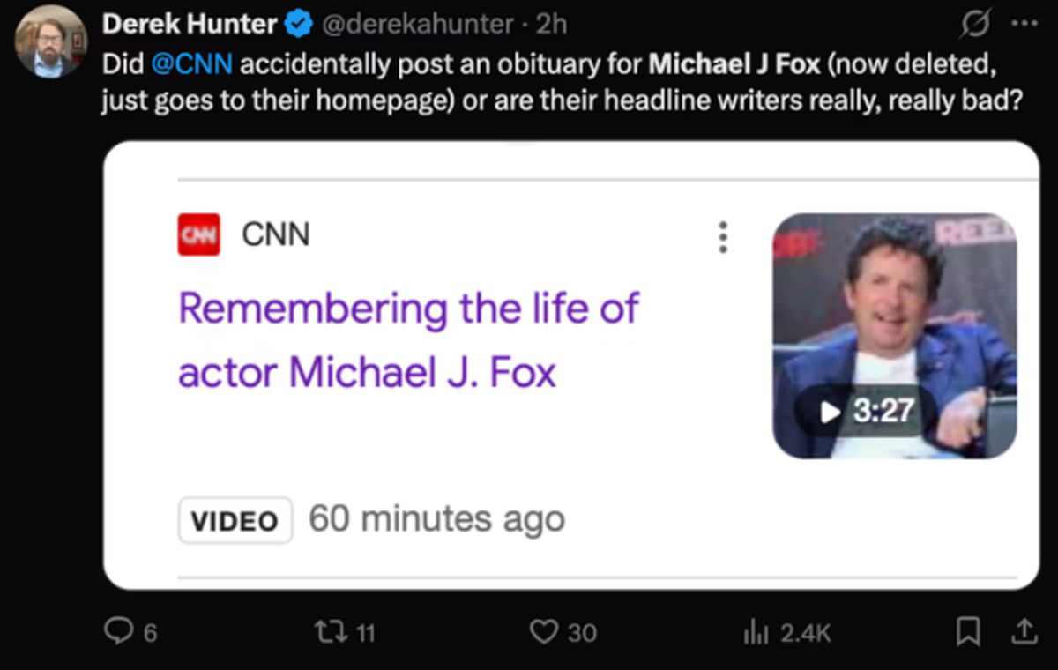Click the CNN logo on the embedded card
The width and height of the screenshot is (1058, 670).
[198, 234]
